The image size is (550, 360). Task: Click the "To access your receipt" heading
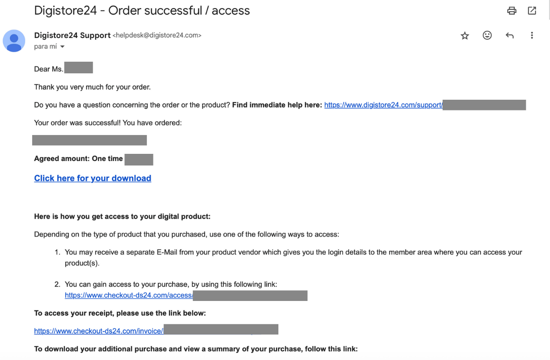tap(120, 313)
